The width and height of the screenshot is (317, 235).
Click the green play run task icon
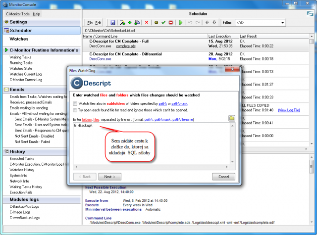click(x=181, y=23)
